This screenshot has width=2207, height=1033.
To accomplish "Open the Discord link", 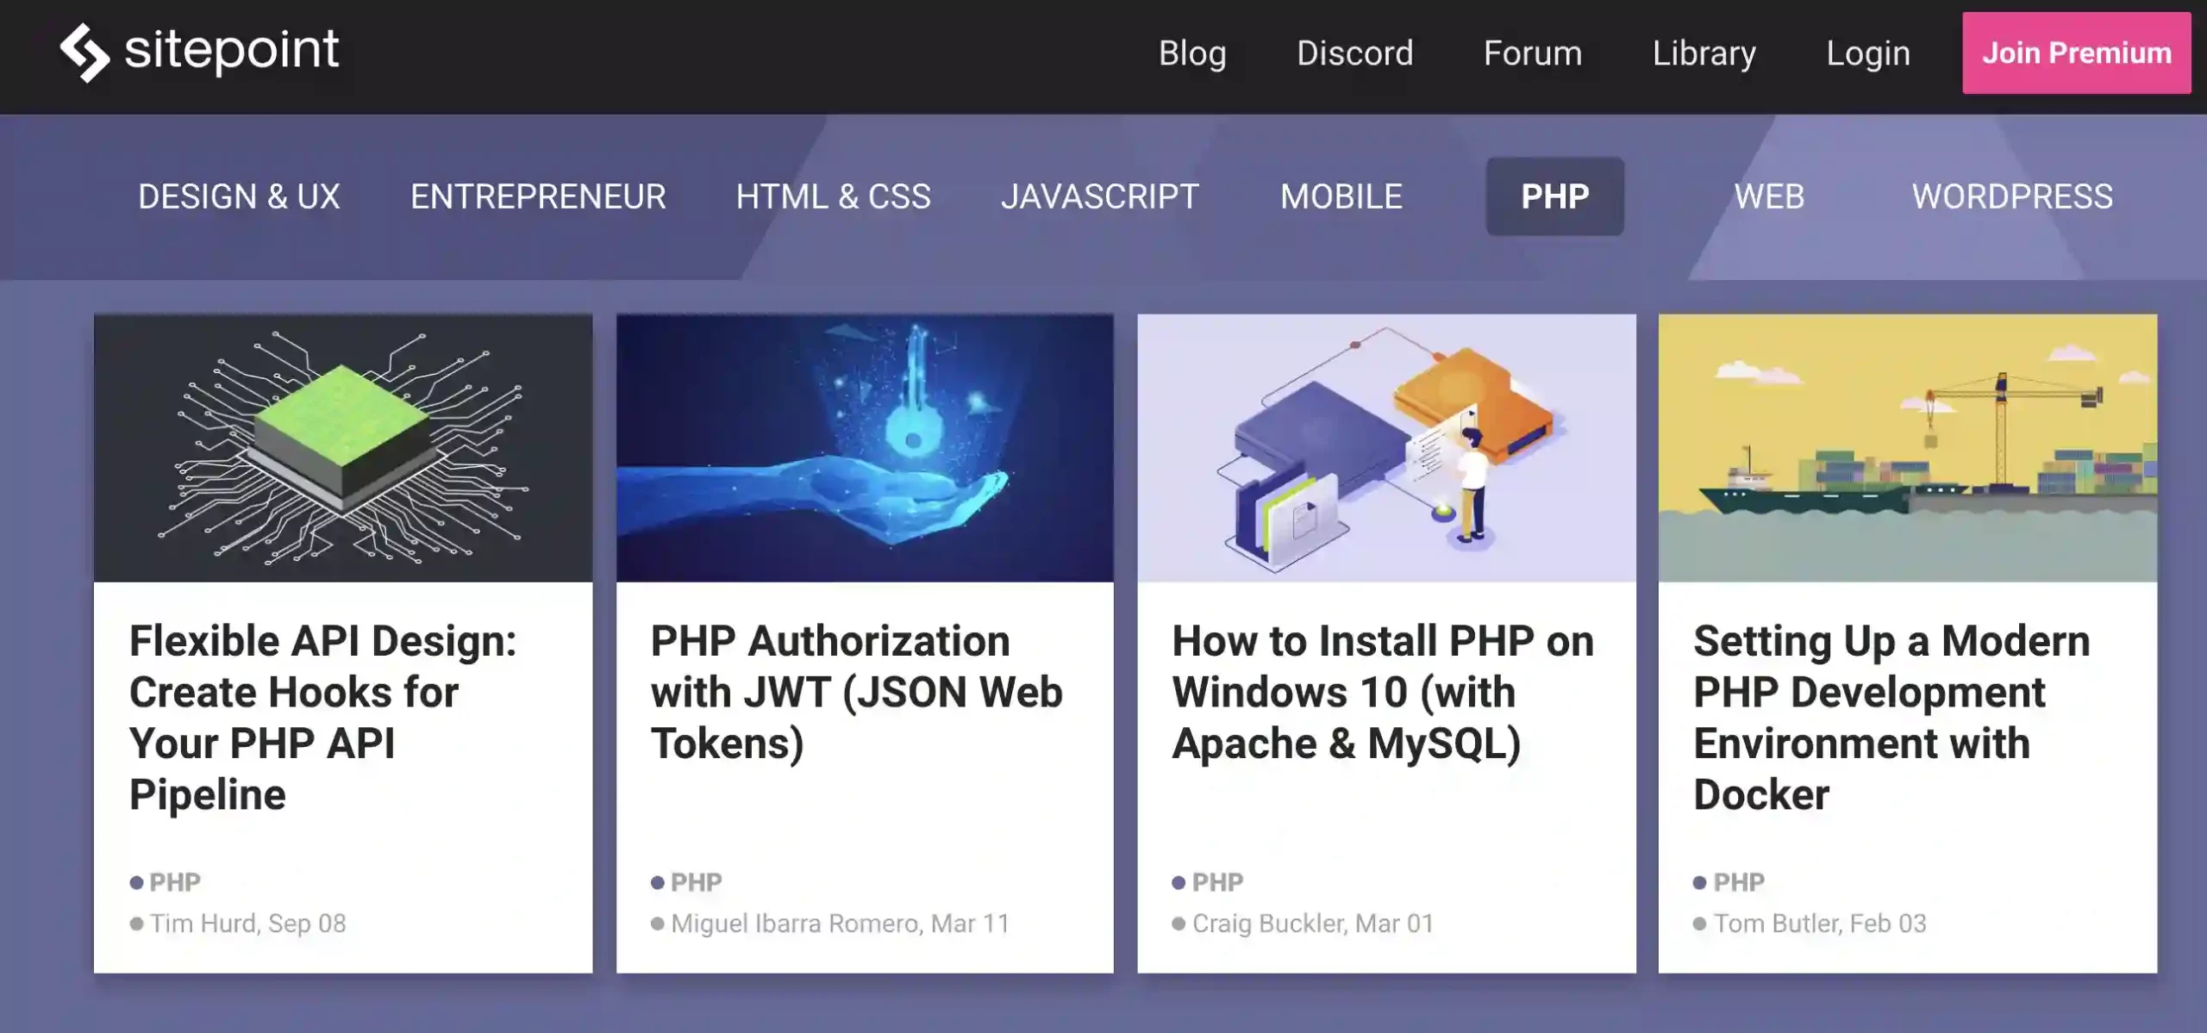I will (1355, 53).
